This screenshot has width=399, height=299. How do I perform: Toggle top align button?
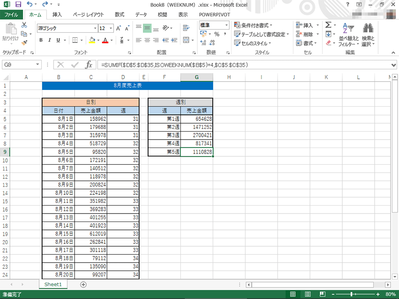(x=139, y=28)
